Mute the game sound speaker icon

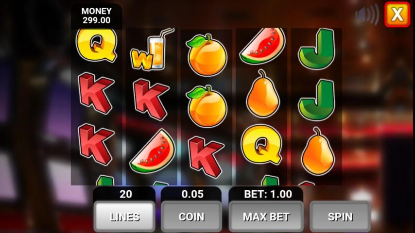368,15
